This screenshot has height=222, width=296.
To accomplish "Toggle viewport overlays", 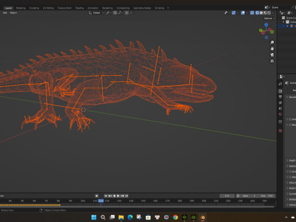I will (243, 13).
